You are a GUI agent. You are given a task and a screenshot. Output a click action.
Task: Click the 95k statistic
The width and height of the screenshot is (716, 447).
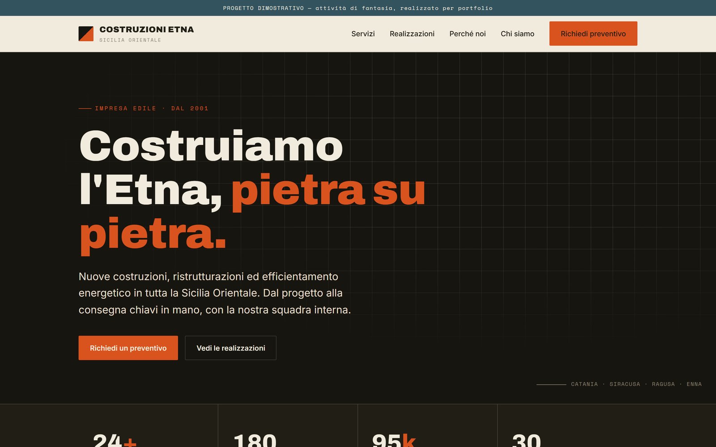coord(394,440)
